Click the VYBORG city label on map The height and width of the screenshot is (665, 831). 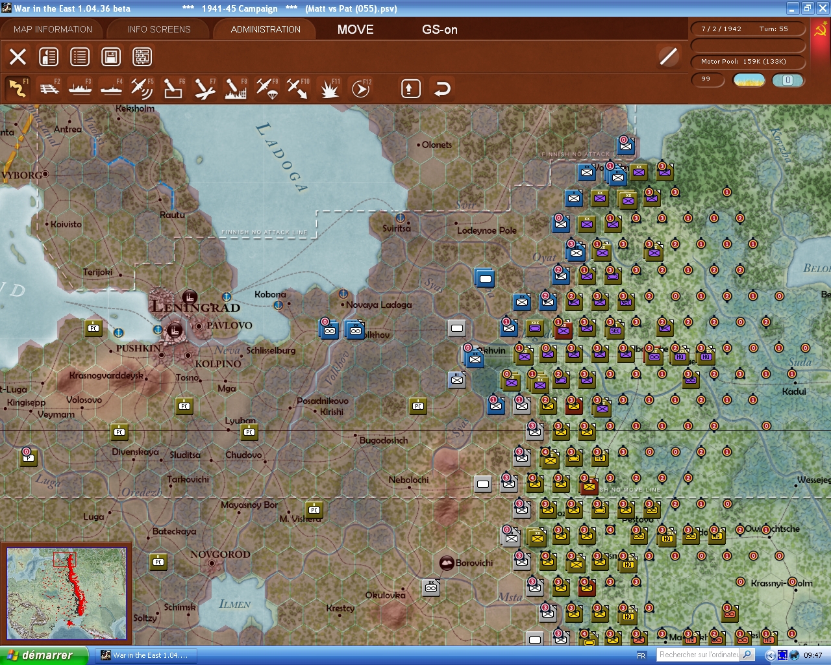(x=22, y=175)
